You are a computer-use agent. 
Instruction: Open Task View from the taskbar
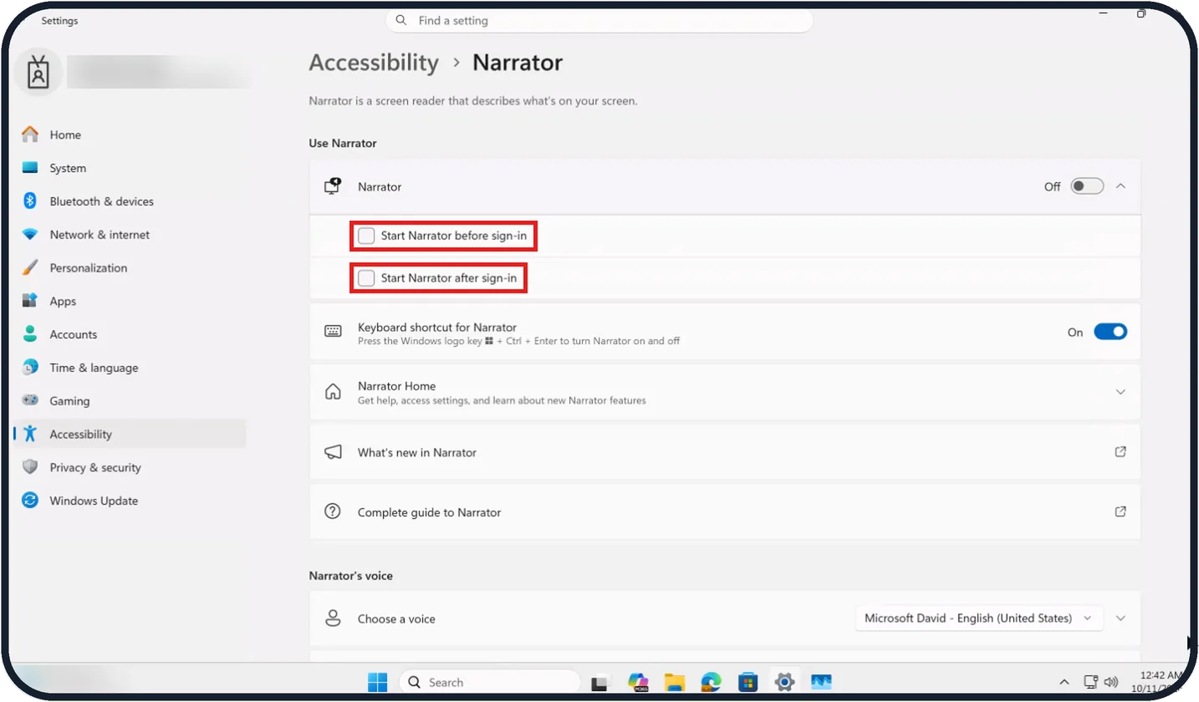[x=599, y=683]
